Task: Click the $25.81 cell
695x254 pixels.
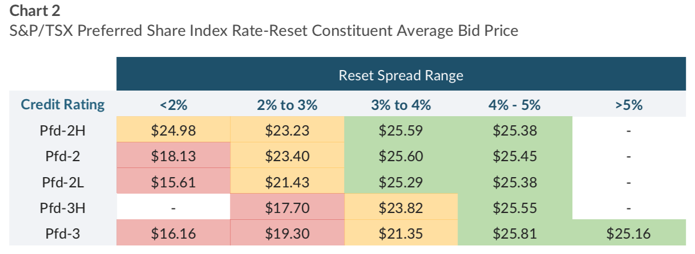Action: click(x=514, y=233)
